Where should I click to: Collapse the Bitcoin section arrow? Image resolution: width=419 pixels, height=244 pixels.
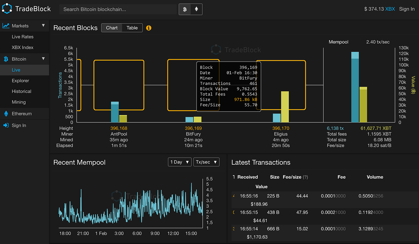pos(43,59)
